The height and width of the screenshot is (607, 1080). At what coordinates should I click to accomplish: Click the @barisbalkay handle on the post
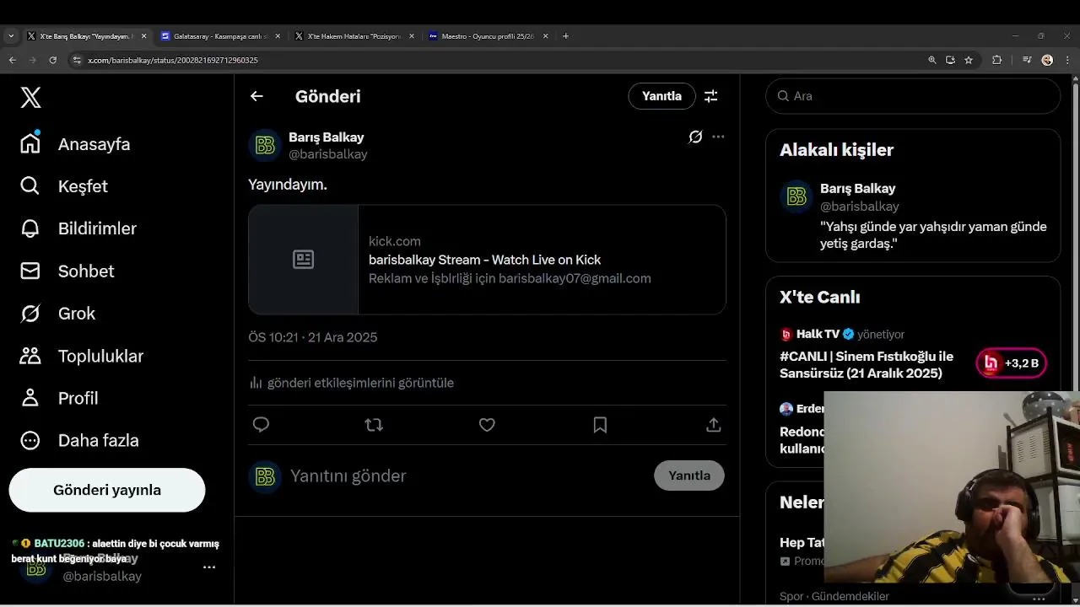(328, 154)
